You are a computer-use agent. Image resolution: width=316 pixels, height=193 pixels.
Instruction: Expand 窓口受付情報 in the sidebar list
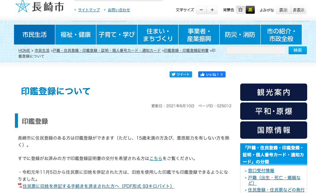pos(261,171)
